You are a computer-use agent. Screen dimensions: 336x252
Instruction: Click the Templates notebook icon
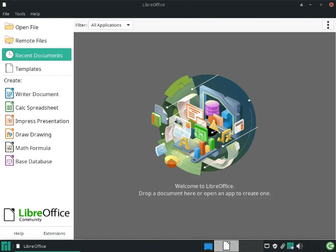pos(9,68)
